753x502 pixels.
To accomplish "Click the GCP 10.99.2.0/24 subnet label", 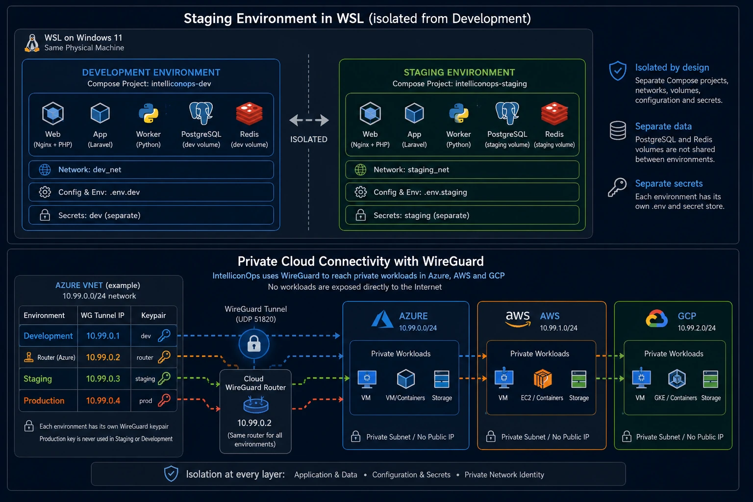I will (697, 328).
